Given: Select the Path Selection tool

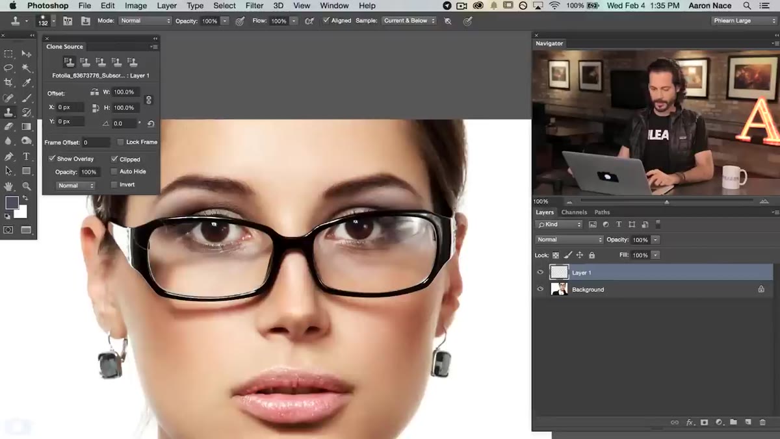Looking at the screenshot, I should click(x=8, y=171).
